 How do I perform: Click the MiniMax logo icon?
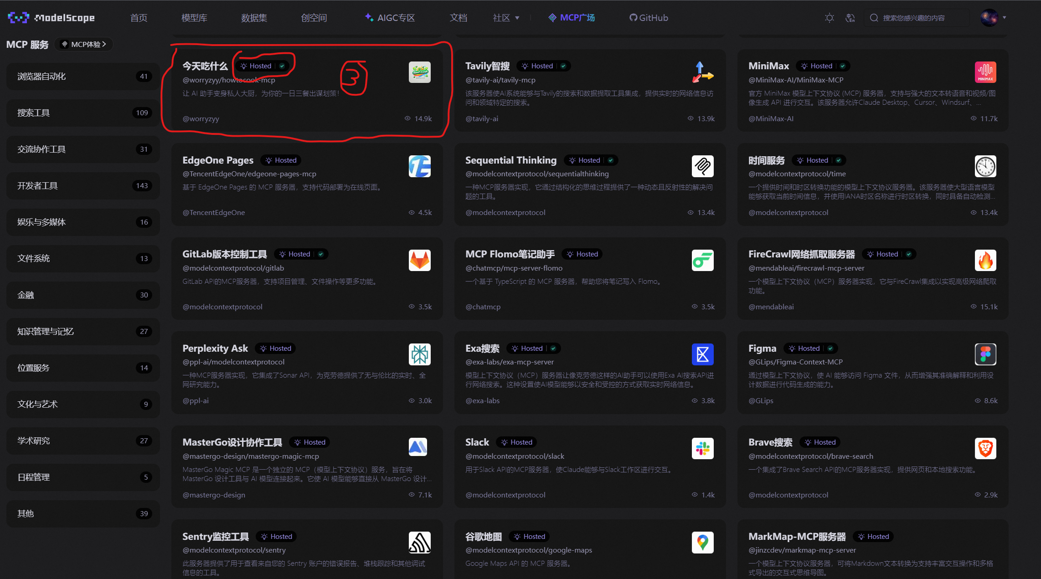[x=985, y=72]
